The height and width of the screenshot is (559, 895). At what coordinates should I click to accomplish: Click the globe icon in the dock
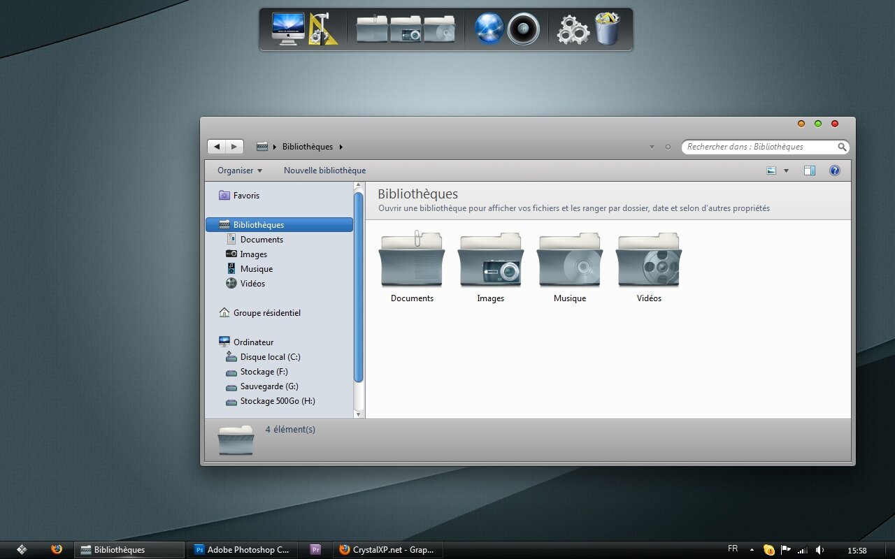pyautogui.click(x=489, y=29)
